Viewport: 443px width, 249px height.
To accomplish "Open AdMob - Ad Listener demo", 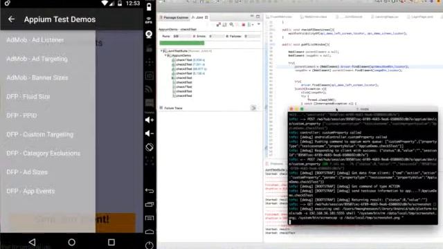I will pos(35,40).
